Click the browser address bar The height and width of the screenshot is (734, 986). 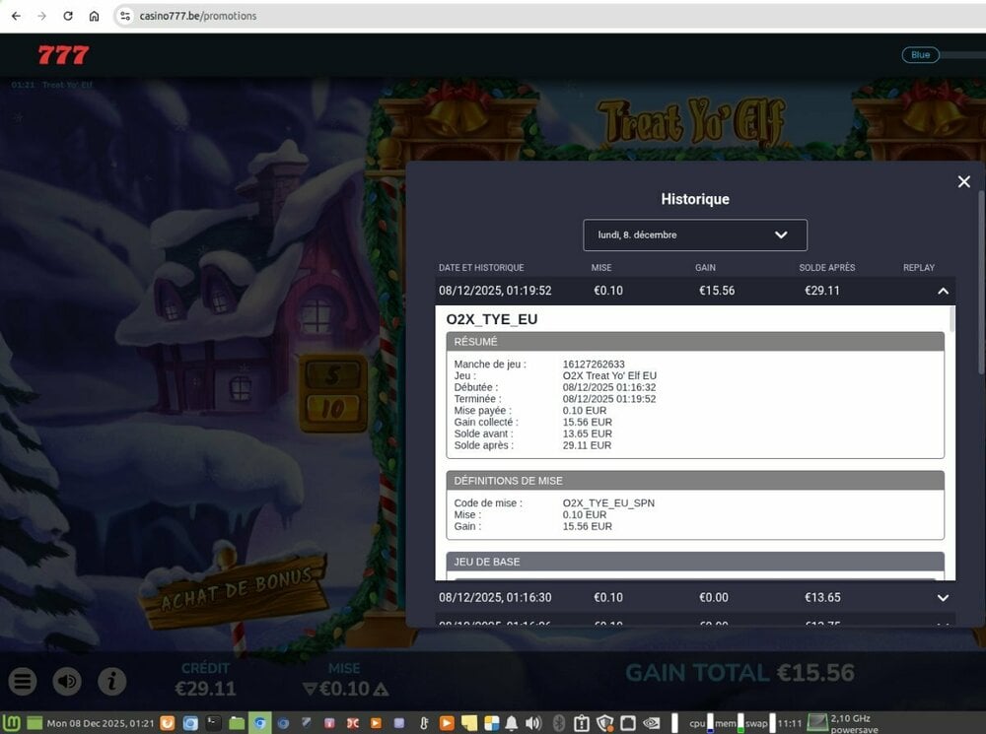click(493, 16)
